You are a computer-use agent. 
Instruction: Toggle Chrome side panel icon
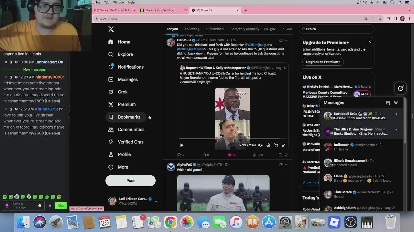point(395,19)
